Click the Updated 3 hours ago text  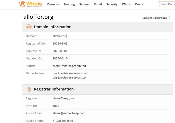tap(154, 18)
